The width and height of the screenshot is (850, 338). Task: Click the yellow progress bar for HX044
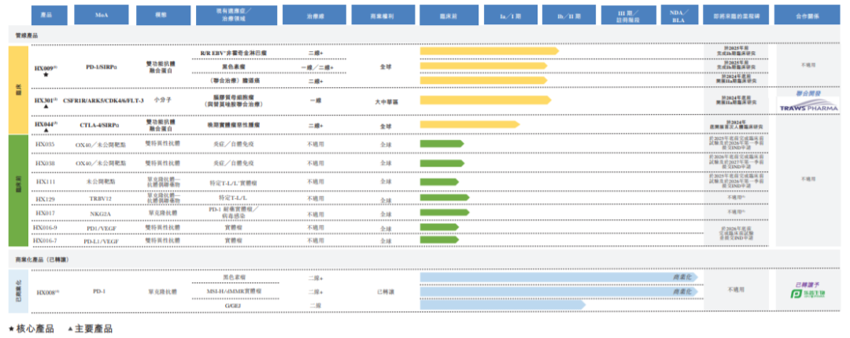tap(470, 124)
